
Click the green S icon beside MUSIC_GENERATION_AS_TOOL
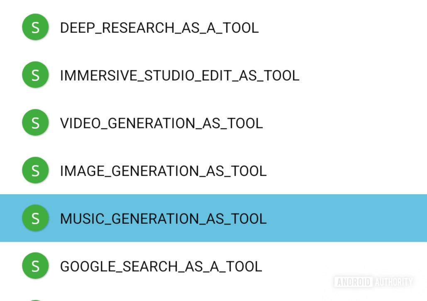coord(35,218)
